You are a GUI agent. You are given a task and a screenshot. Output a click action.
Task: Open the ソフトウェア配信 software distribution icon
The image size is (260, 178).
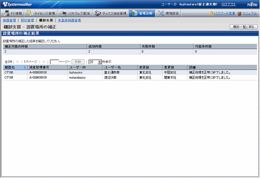click(63, 13)
